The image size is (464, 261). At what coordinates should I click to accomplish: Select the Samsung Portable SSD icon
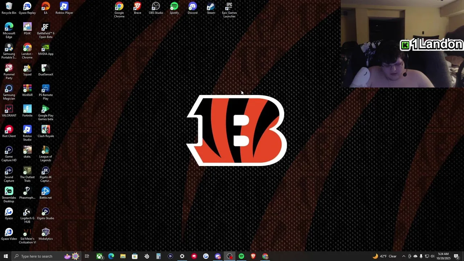[x=9, y=51]
